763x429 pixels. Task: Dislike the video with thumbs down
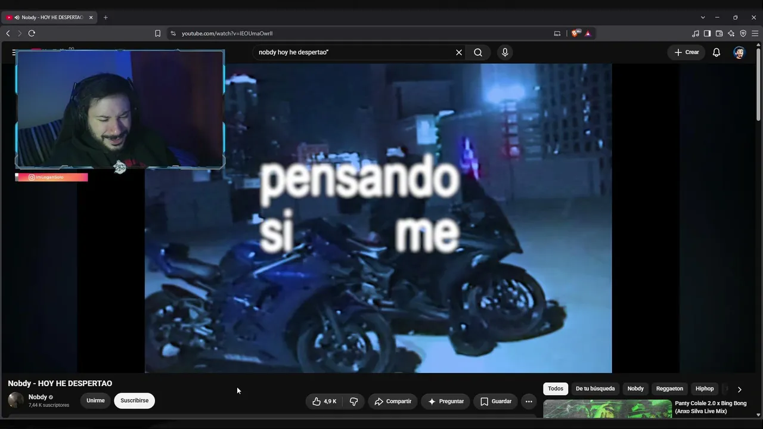pyautogui.click(x=353, y=402)
